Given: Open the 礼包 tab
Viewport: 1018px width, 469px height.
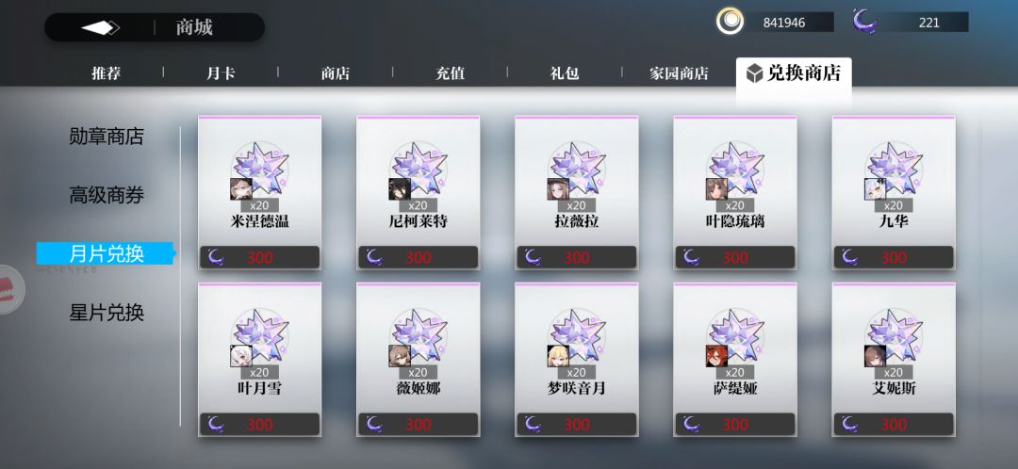Looking at the screenshot, I should pyautogui.click(x=565, y=73).
